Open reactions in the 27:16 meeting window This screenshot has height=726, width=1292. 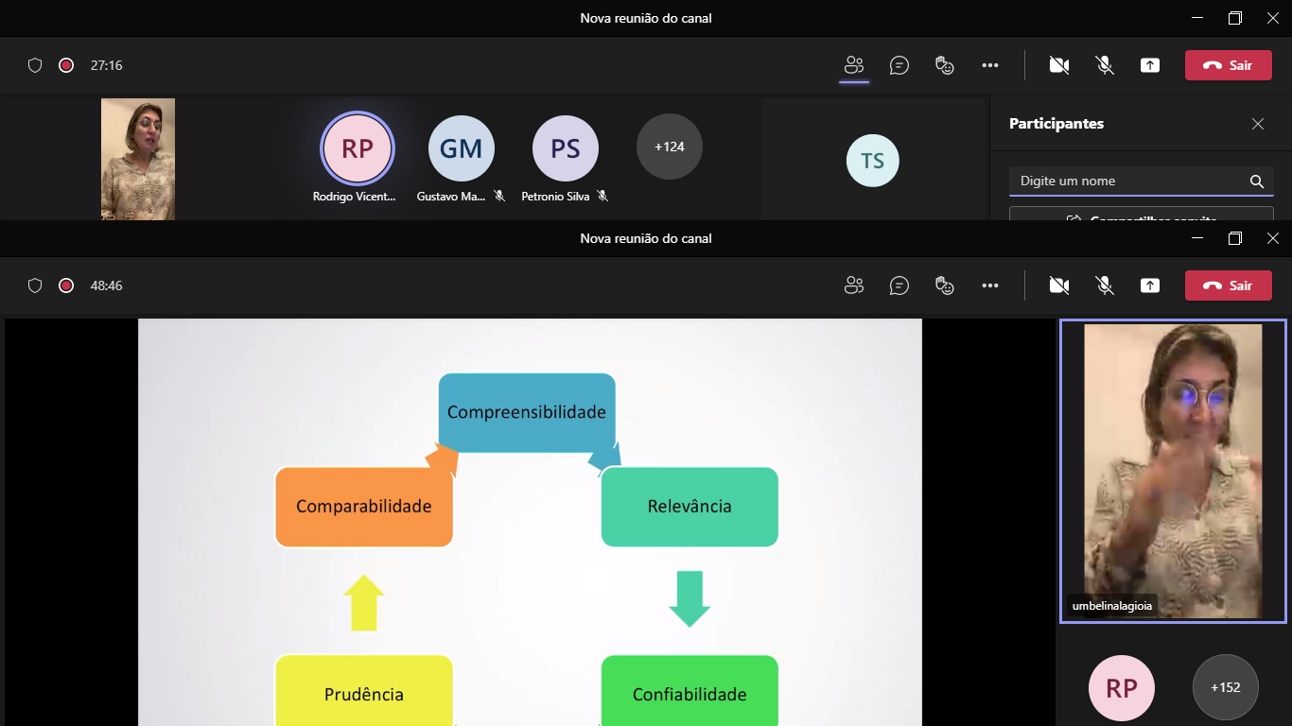coord(944,65)
